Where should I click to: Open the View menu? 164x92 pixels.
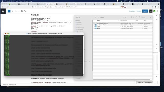coord(20,1)
